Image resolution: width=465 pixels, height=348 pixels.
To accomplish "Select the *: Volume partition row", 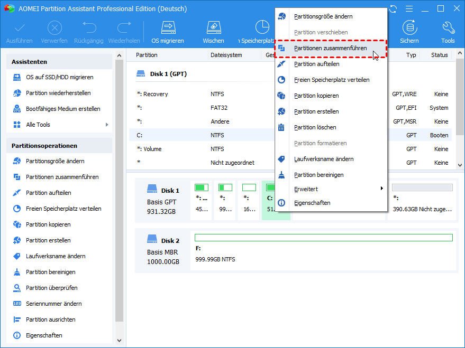I will click(290, 149).
